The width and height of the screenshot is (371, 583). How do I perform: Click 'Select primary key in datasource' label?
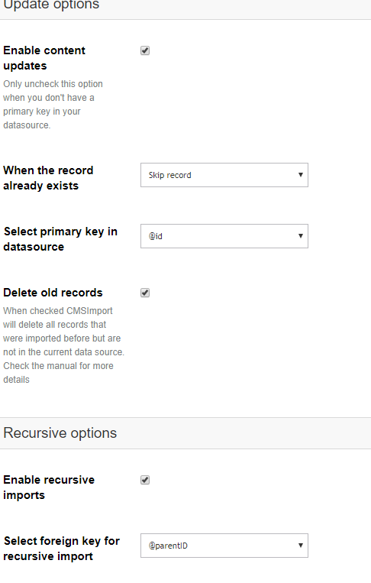tap(60, 239)
